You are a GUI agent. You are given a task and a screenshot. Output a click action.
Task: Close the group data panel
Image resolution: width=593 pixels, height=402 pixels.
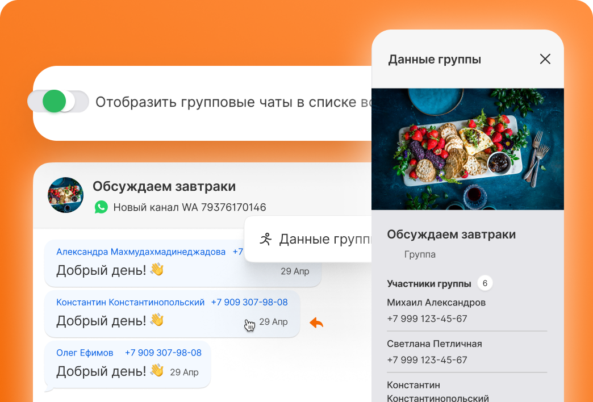(545, 59)
